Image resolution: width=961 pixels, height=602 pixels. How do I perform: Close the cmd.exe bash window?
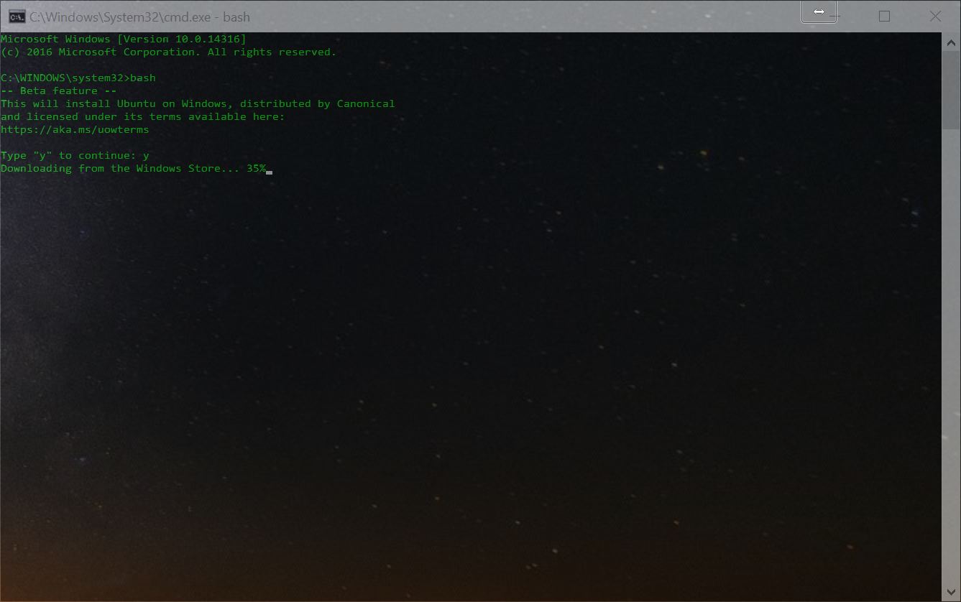935,16
